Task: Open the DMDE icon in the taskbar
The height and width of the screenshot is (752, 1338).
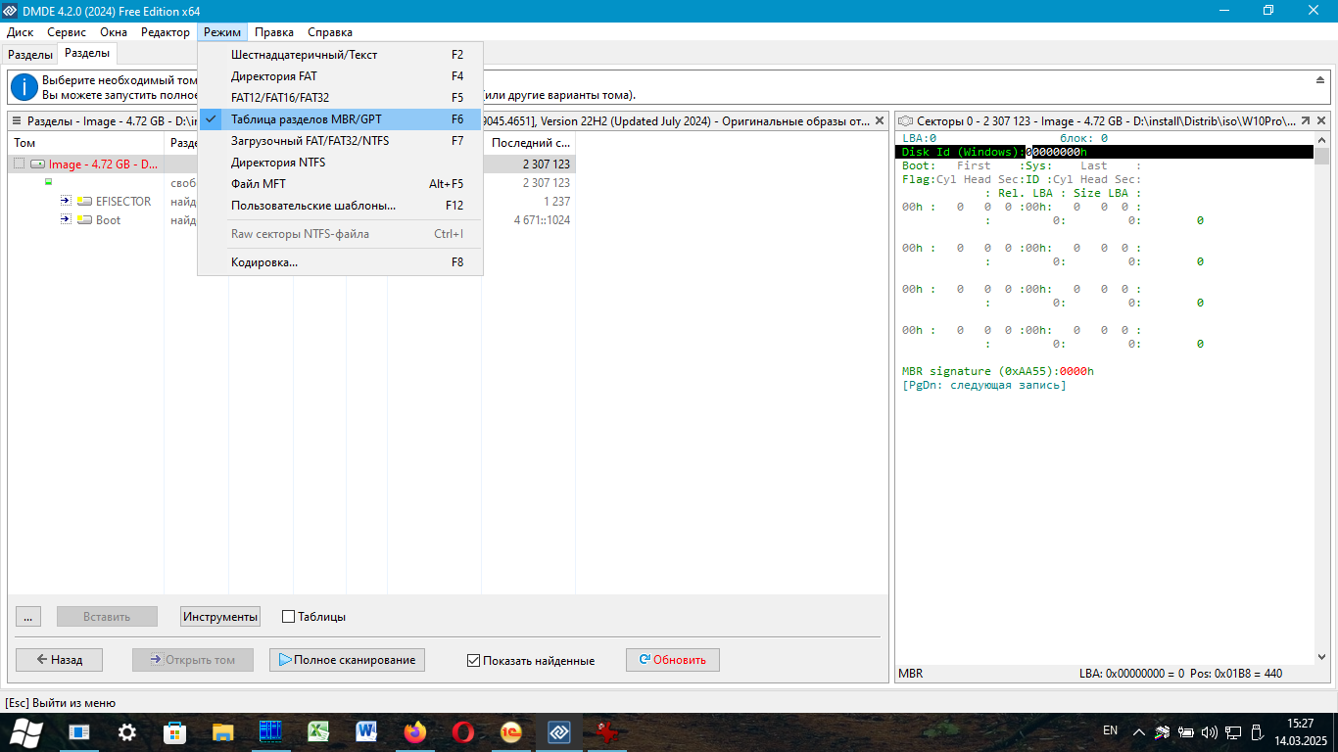Action: point(558,731)
